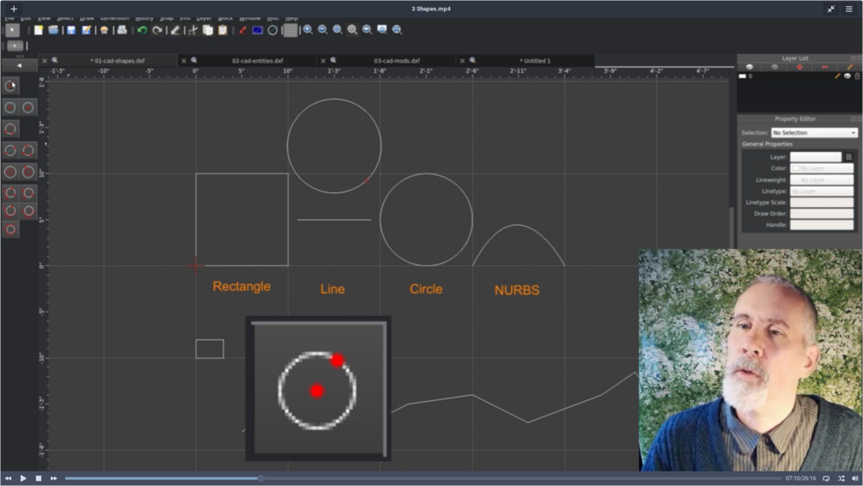This screenshot has width=863, height=486.
Task: Click the Open file folder icon
Action: [53, 30]
